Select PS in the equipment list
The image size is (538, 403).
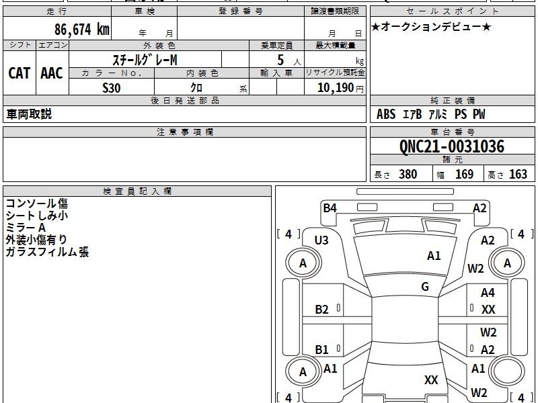[461, 114]
